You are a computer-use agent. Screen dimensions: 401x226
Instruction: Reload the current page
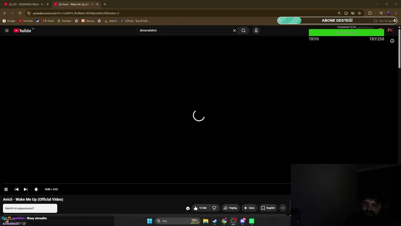pos(20,13)
